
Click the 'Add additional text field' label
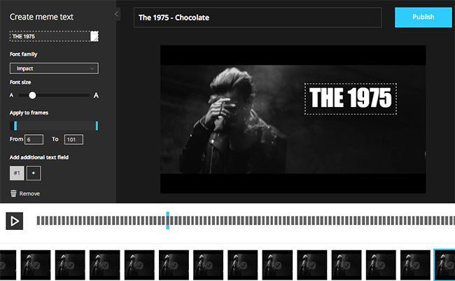pyautogui.click(x=39, y=157)
